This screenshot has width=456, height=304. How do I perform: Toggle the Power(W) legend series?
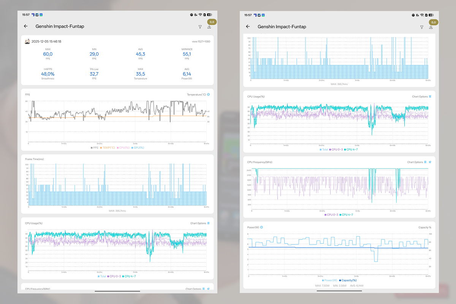(x=330, y=280)
